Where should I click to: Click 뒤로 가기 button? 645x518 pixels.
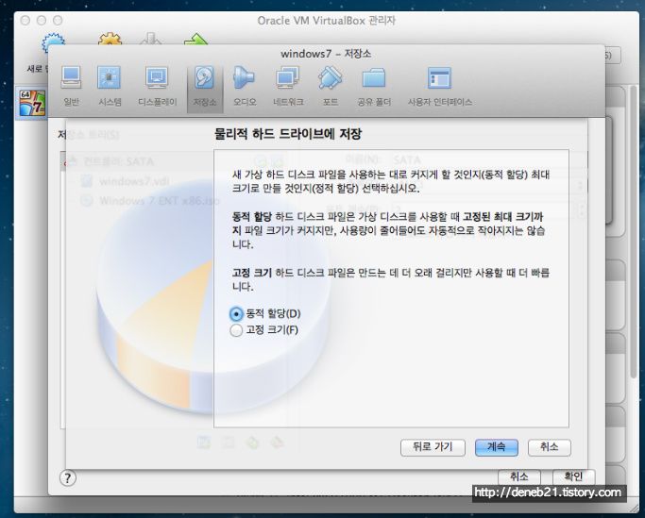coord(433,447)
